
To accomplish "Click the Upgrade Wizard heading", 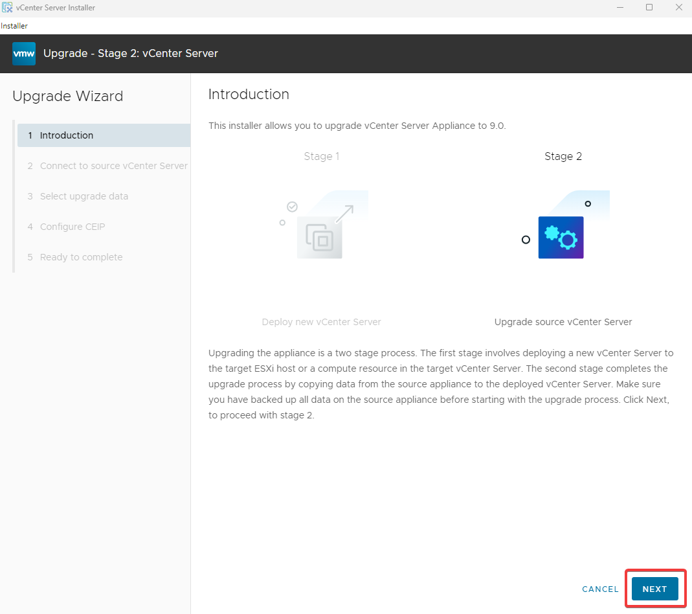I will pos(67,97).
